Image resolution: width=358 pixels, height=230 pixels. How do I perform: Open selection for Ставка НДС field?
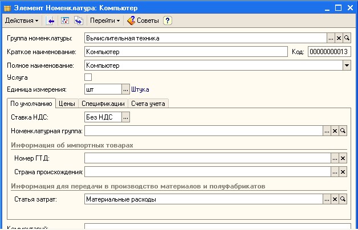[125, 117]
